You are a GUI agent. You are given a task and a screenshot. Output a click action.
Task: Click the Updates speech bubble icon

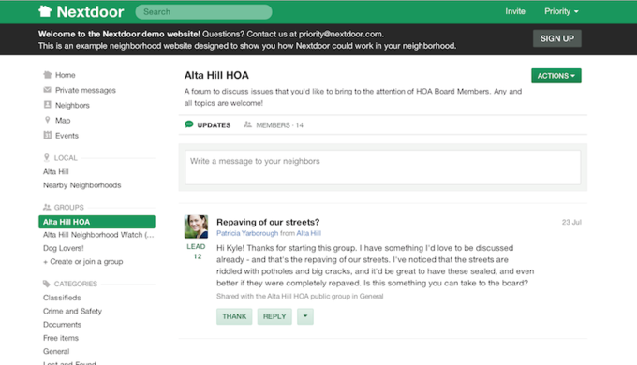[x=189, y=124]
